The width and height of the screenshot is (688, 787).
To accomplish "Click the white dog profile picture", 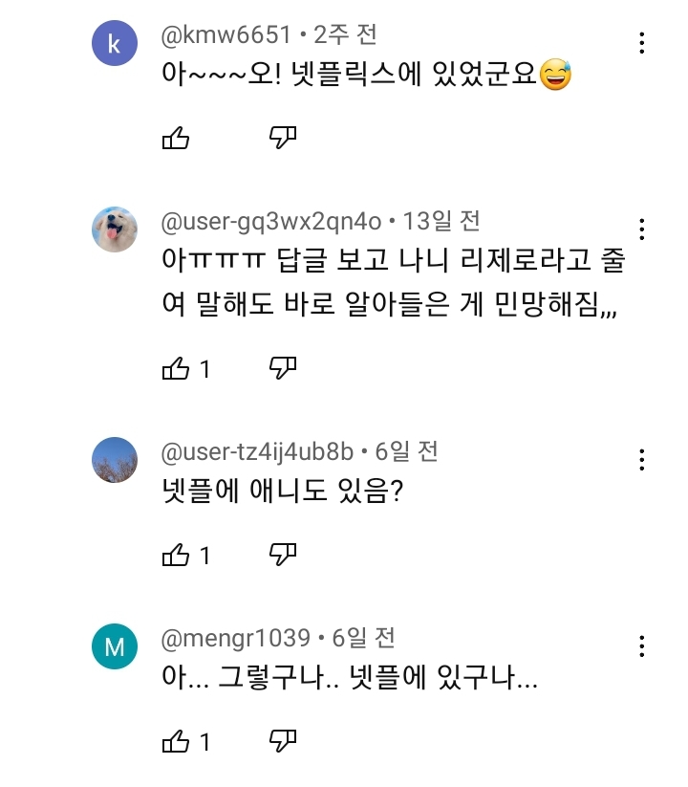I will coord(115,230).
